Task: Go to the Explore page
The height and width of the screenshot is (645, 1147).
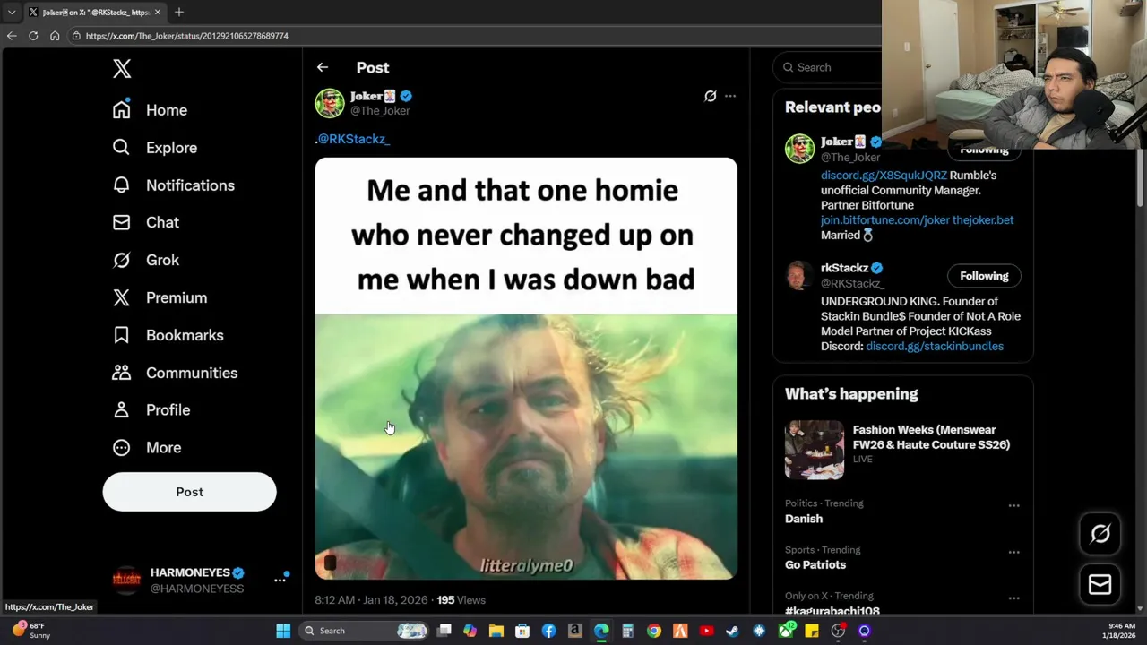Action: 154,148
